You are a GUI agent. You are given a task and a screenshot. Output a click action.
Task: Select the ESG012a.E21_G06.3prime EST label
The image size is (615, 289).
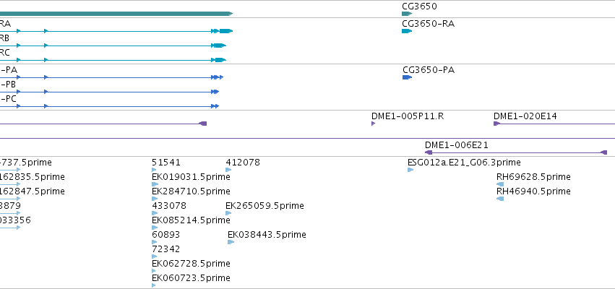[465, 163]
